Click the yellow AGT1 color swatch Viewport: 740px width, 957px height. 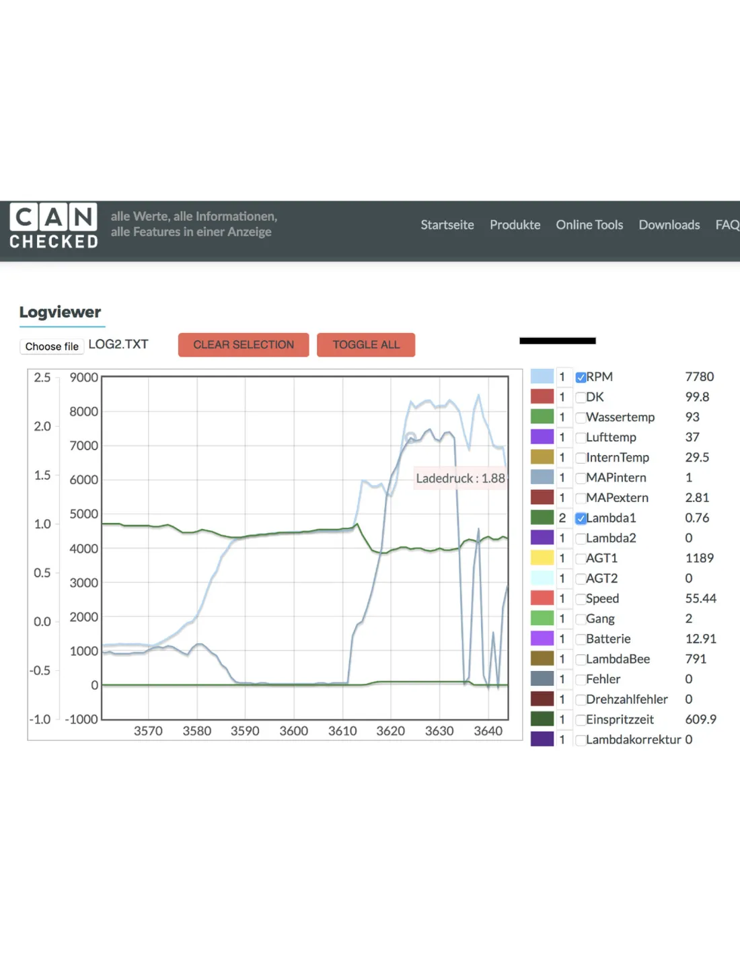pyautogui.click(x=542, y=558)
